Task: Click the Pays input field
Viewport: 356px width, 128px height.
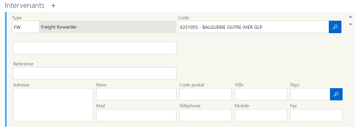Action: 310,94
